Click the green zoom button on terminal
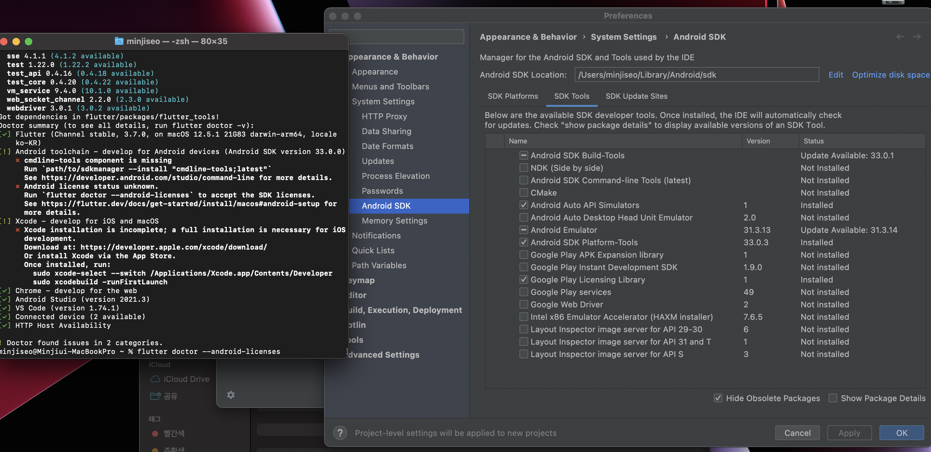931x452 pixels. 29,42
